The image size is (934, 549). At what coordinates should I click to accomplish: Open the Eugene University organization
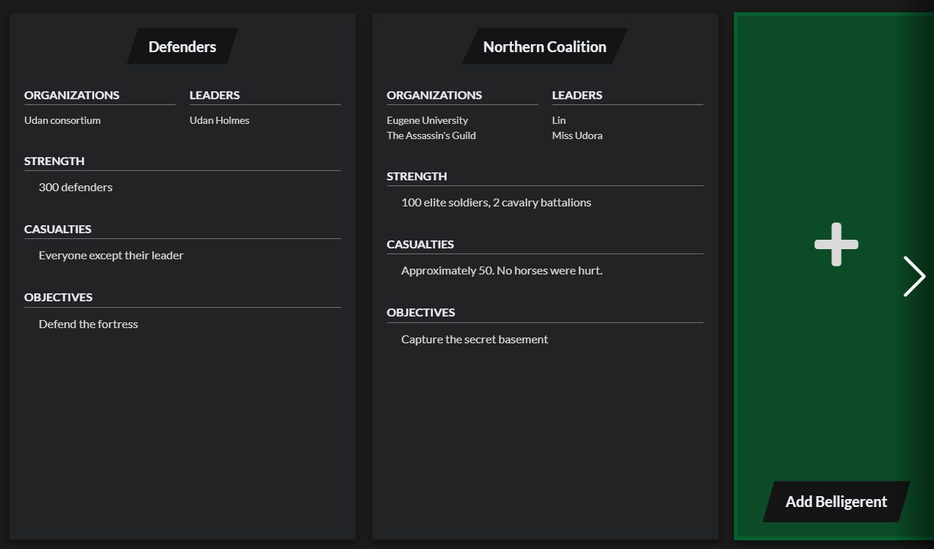click(x=427, y=120)
